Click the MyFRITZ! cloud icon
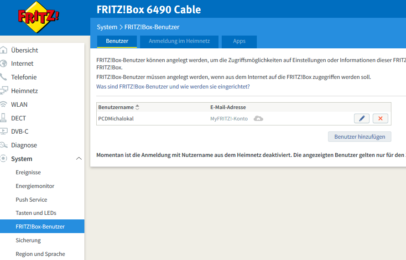 pyautogui.click(x=258, y=119)
